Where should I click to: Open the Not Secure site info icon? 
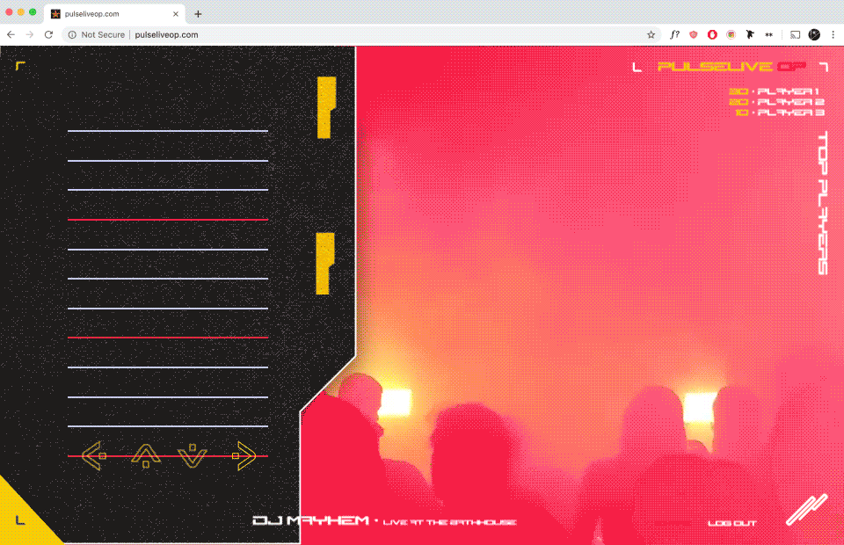[72, 34]
